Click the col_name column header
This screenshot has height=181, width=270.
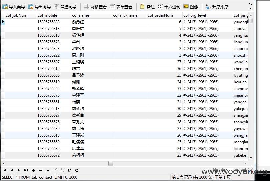[92, 15]
